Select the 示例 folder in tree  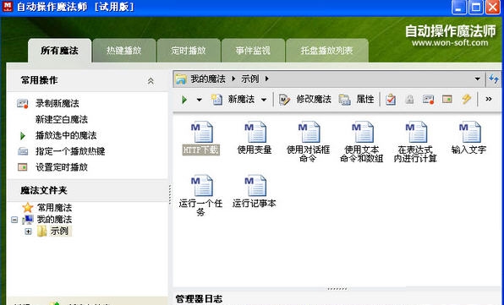tap(59, 231)
